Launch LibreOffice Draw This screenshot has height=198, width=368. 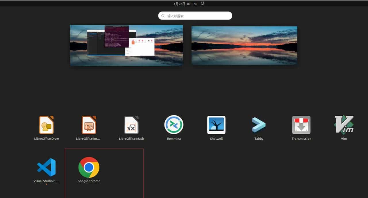pos(46,125)
